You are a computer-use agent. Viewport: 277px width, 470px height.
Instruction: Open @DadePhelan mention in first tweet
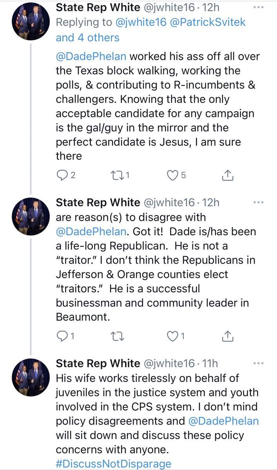(91, 56)
